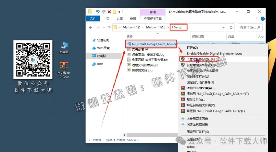Go back with the left arrow button
Viewport: 276px width, 152px height.
tap(91, 27)
